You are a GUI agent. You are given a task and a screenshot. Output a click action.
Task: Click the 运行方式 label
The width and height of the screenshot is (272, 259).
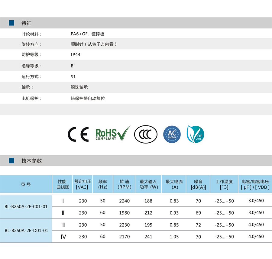pos(31,76)
